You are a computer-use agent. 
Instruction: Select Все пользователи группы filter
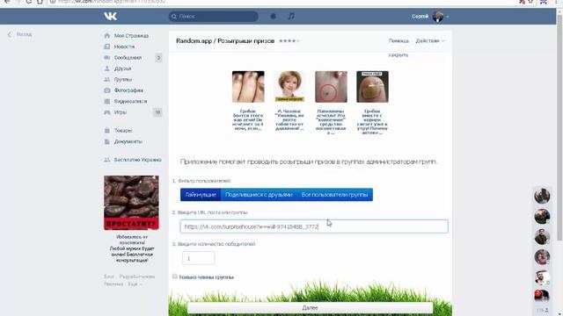tap(334, 195)
